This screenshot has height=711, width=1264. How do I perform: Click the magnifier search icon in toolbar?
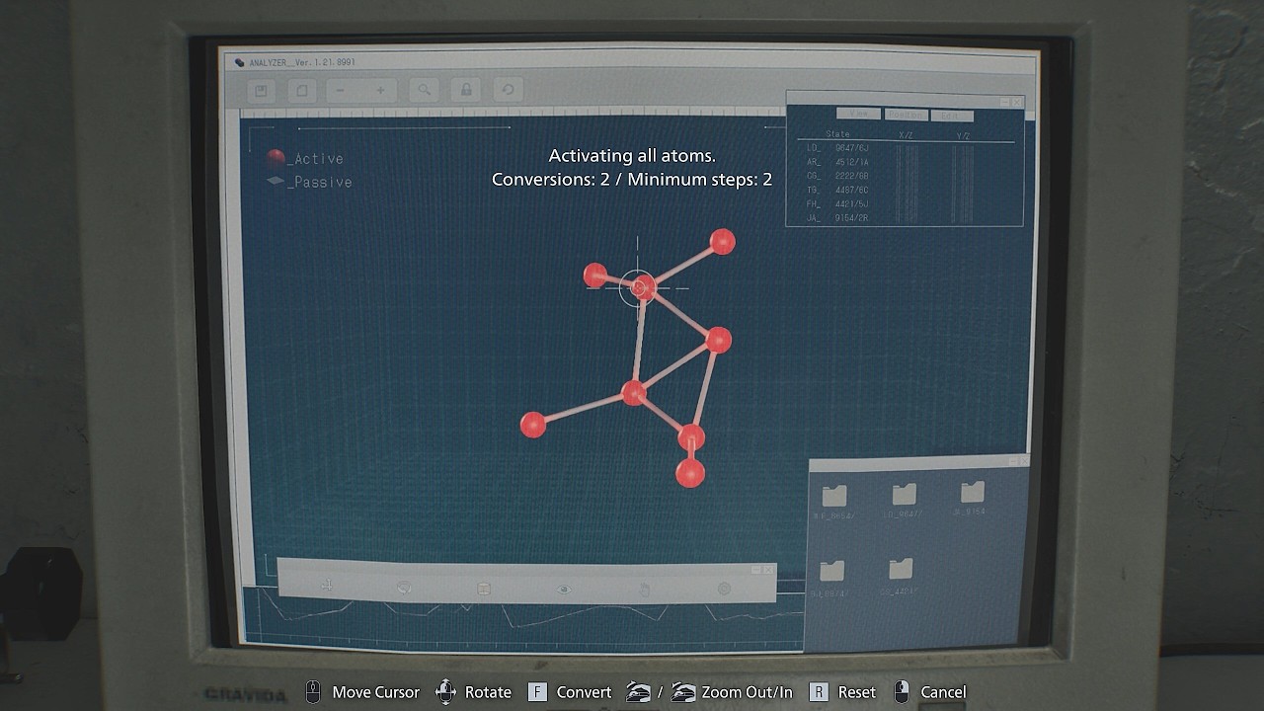pos(424,91)
